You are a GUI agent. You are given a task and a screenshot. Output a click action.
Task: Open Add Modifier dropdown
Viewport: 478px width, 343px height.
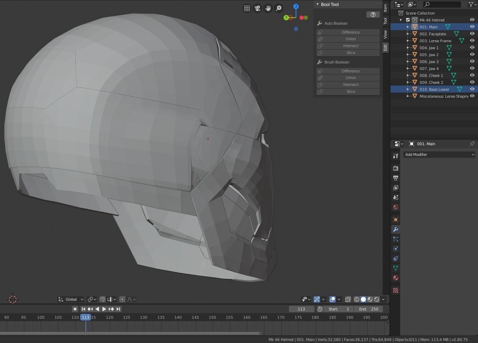click(439, 155)
